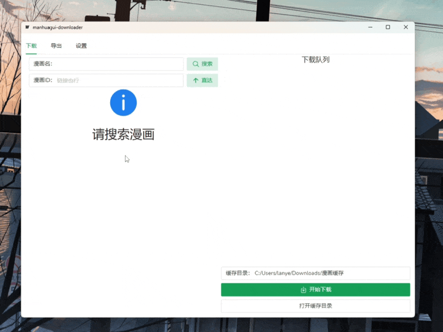Start download with 开始下载 button
Screen dimensions: 443x332
point(316,290)
